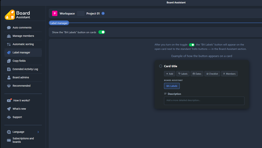Click the Members button on card
The width and height of the screenshot is (262, 148).
click(x=229, y=74)
